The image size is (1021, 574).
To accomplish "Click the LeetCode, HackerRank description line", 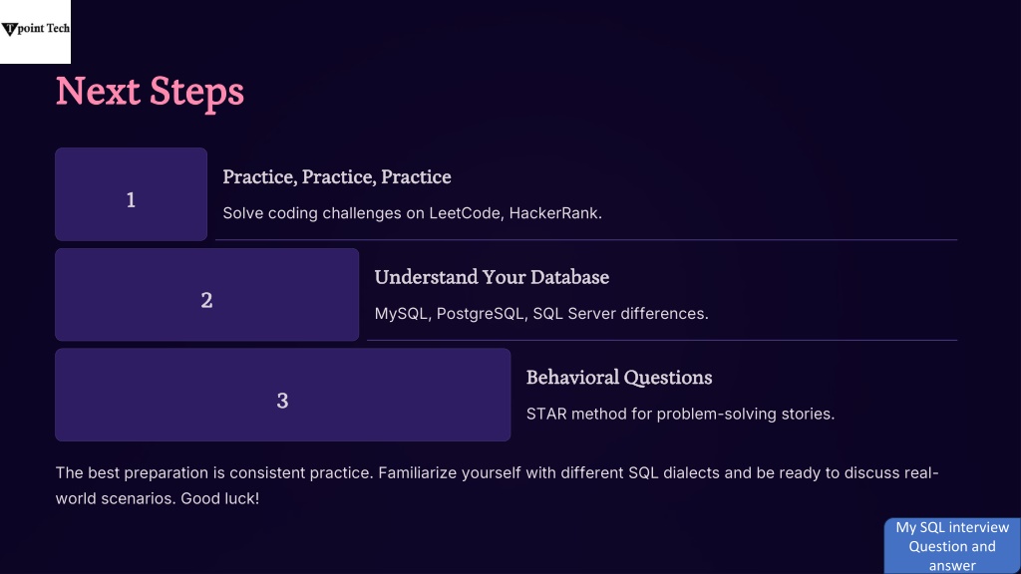I will click(412, 213).
